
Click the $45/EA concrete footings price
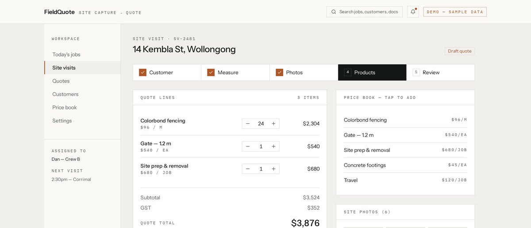(458, 165)
